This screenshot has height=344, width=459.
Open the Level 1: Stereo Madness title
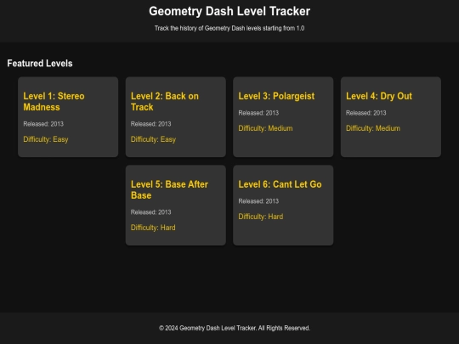[x=54, y=102]
